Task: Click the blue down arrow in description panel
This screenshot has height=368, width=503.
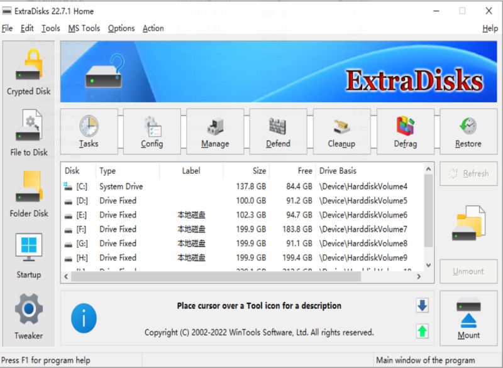Action: [x=422, y=305]
